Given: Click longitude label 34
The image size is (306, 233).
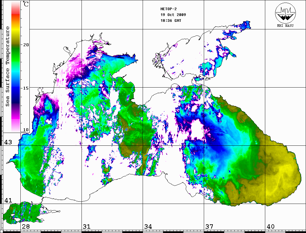Looking at the screenshot, I should point(148,226).
